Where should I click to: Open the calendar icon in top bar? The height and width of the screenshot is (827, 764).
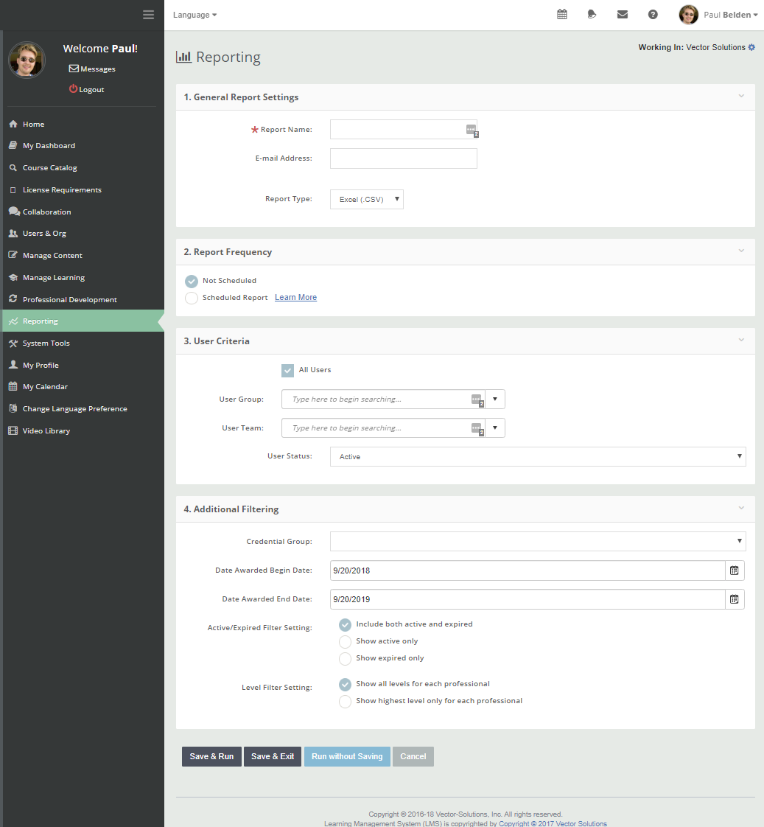coord(562,15)
